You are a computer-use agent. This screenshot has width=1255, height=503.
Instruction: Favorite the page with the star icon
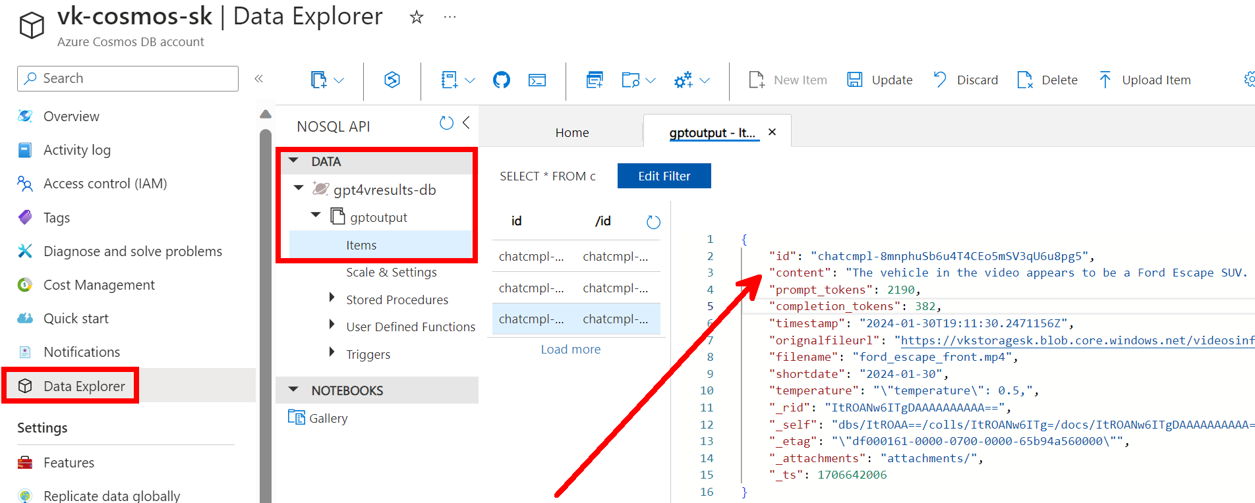(416, 17)
